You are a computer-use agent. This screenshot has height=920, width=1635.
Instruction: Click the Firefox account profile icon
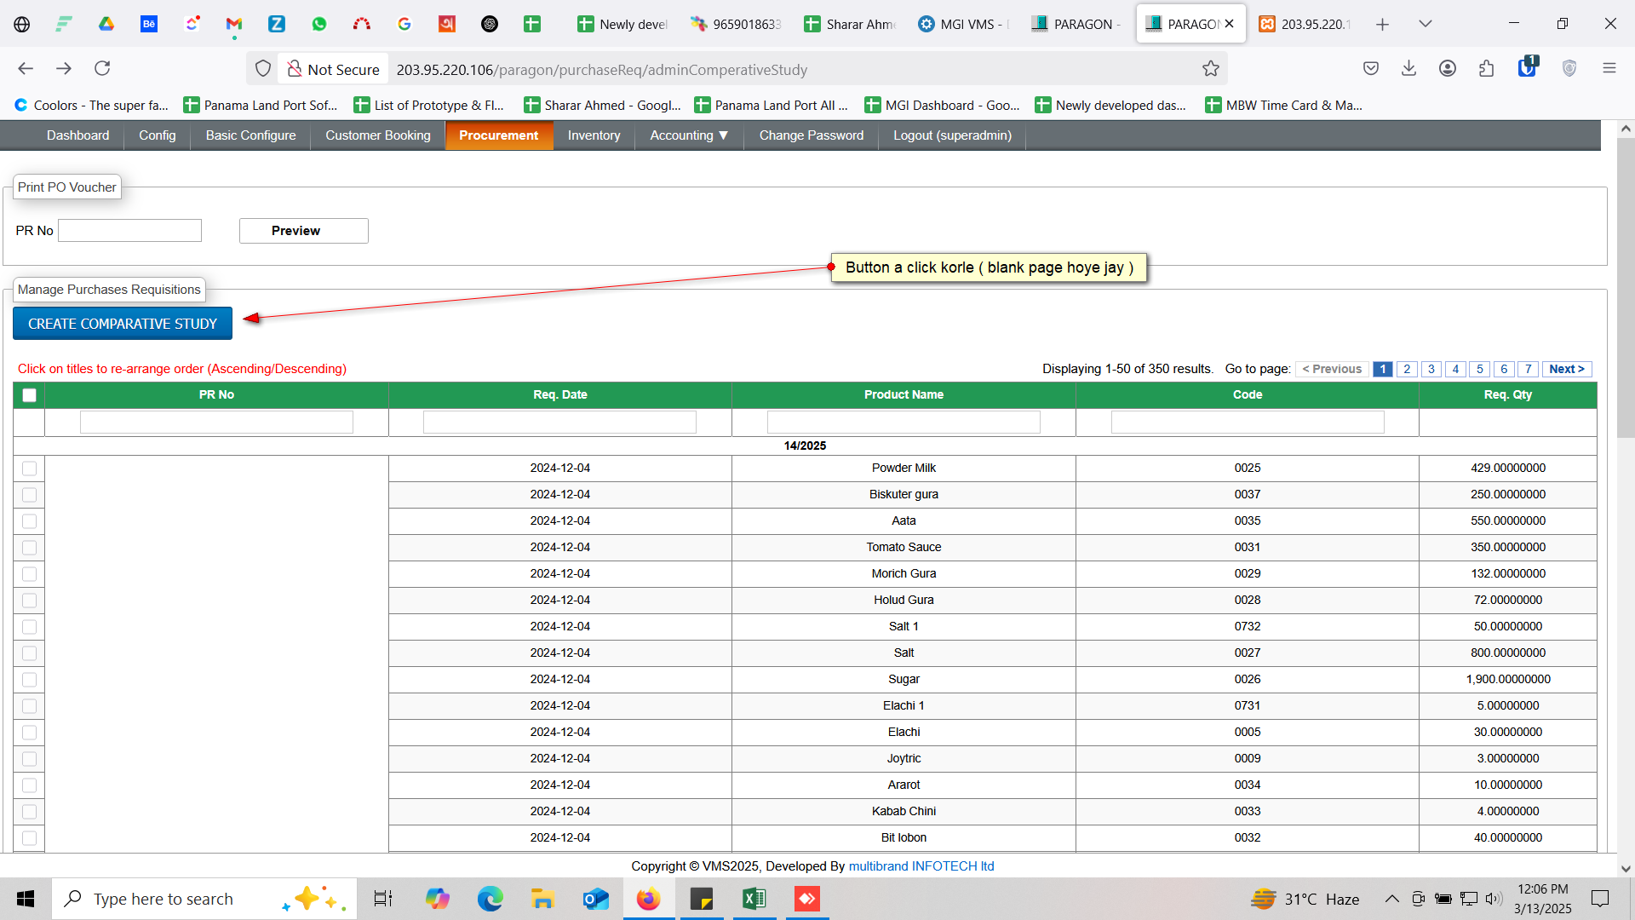point(1447,68)
